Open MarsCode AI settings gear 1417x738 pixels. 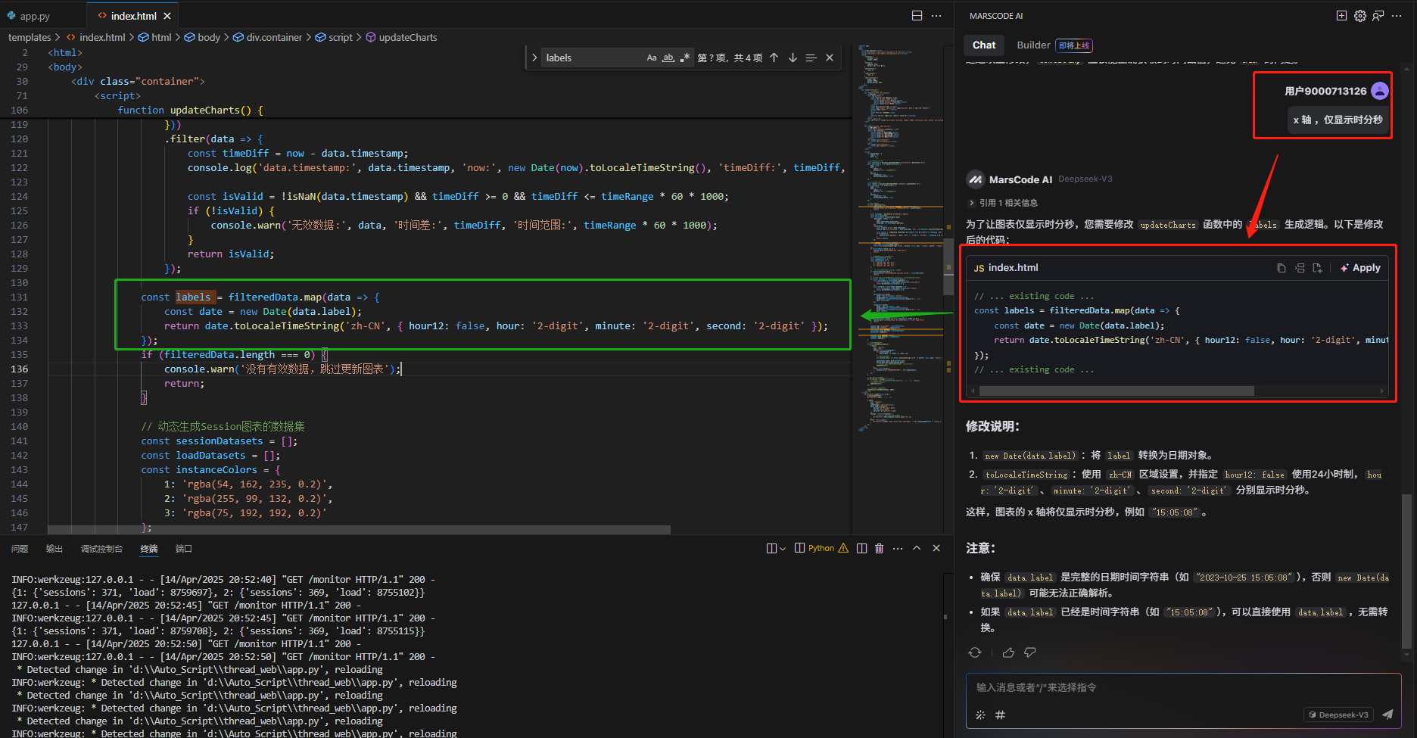[x=1360, y=16]
